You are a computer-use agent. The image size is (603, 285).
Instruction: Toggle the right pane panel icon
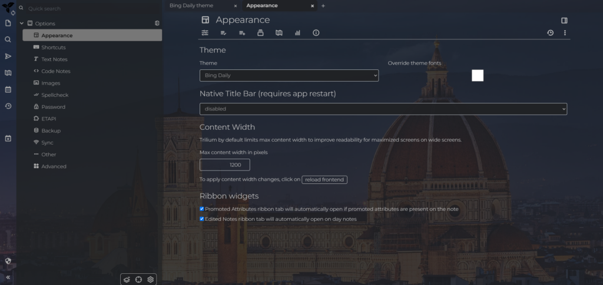(x=564, y=21)
